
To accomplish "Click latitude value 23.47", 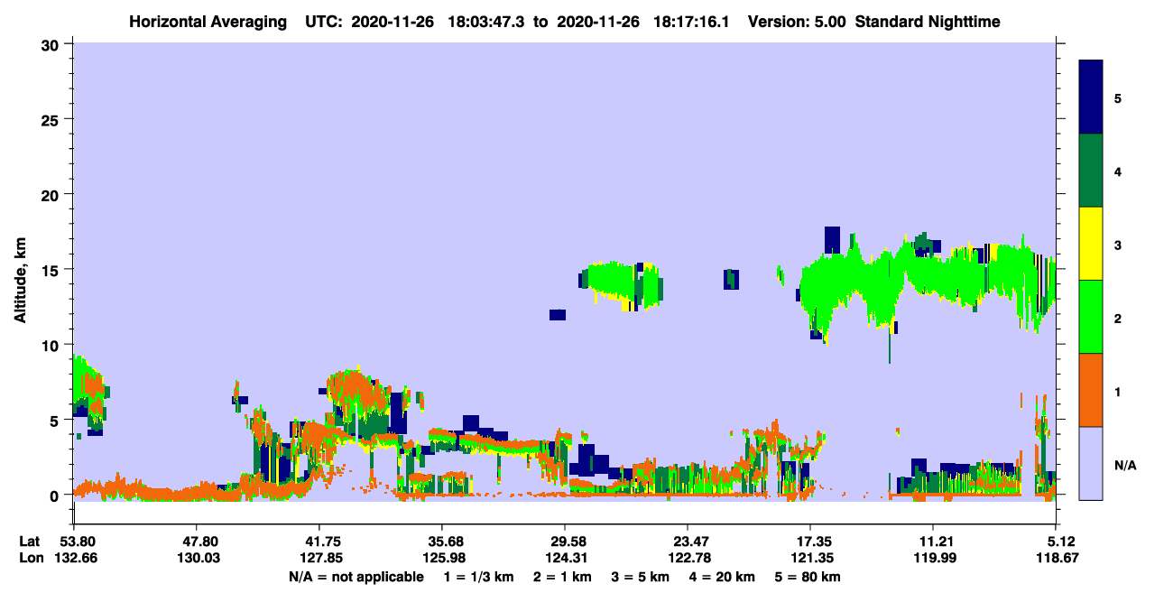I will tap(687, 541).
